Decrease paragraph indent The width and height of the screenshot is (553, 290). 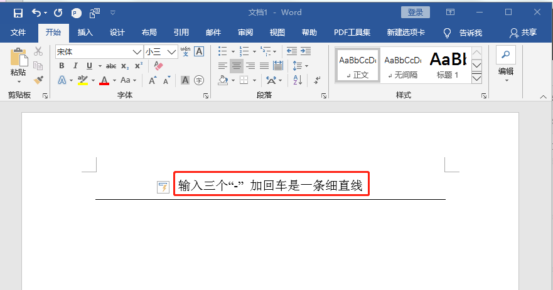click(x=292, y=51)
